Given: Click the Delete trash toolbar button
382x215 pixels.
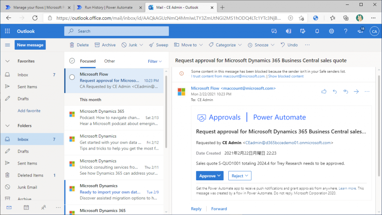Looking at the screenshot, I should click(79, 45).
